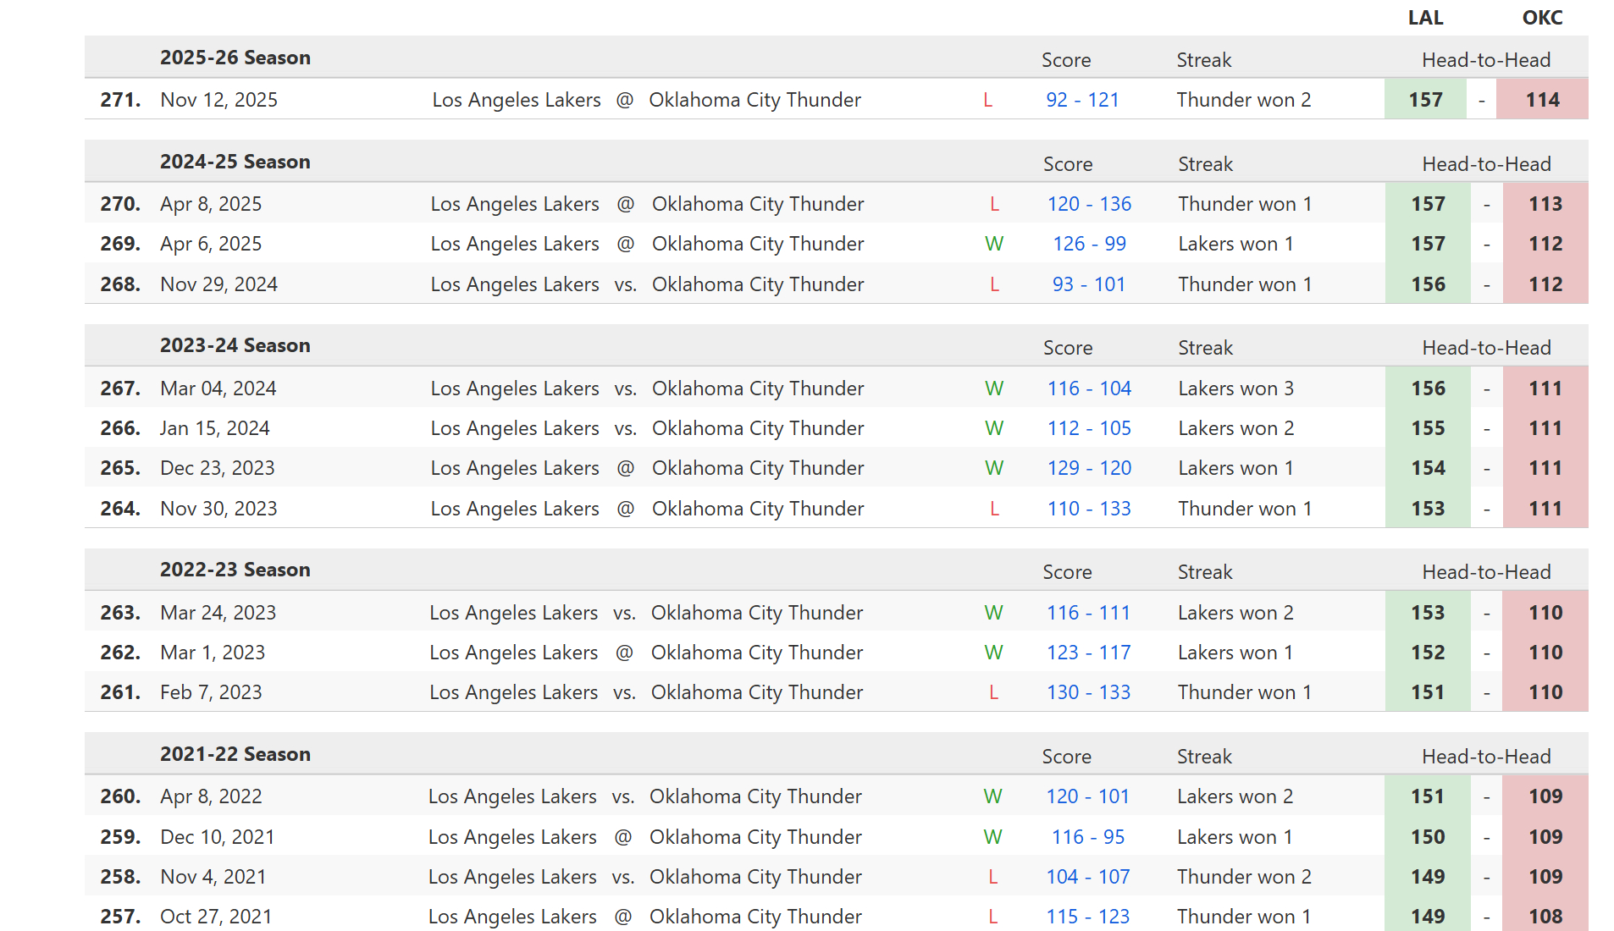The height and width of the screenshot is (931, 1614).
Task: Open the 123 - 117 score link
Action: click(x=1088, y=653)
